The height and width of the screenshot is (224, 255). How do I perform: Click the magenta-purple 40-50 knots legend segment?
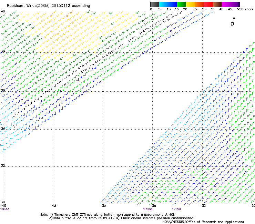(231, 4)
